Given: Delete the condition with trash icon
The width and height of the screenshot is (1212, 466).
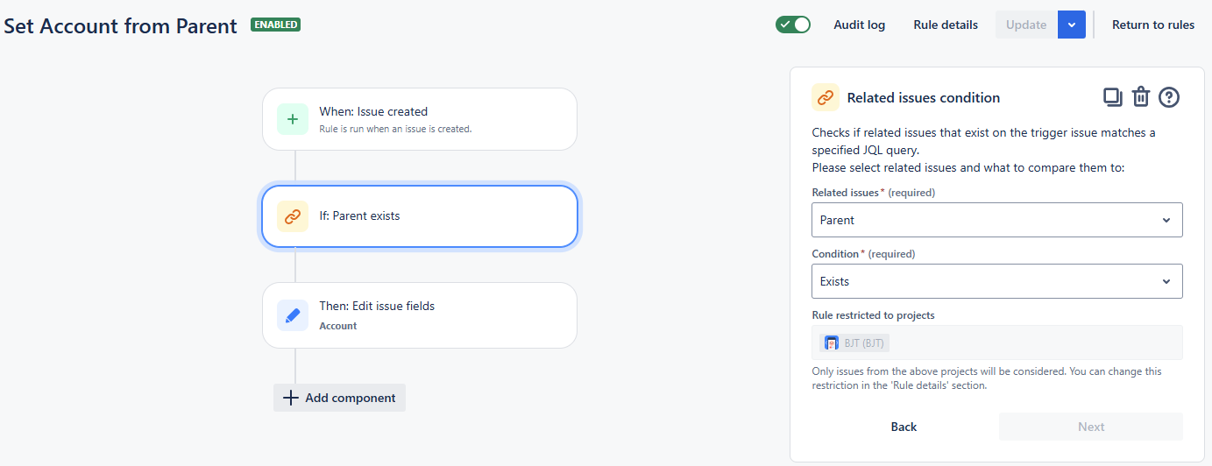Looking at the screenshot, I should pyautogui.click(x=1140, y=97).
